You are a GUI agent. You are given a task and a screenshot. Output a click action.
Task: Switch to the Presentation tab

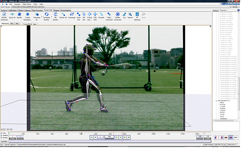click(66, 10)
